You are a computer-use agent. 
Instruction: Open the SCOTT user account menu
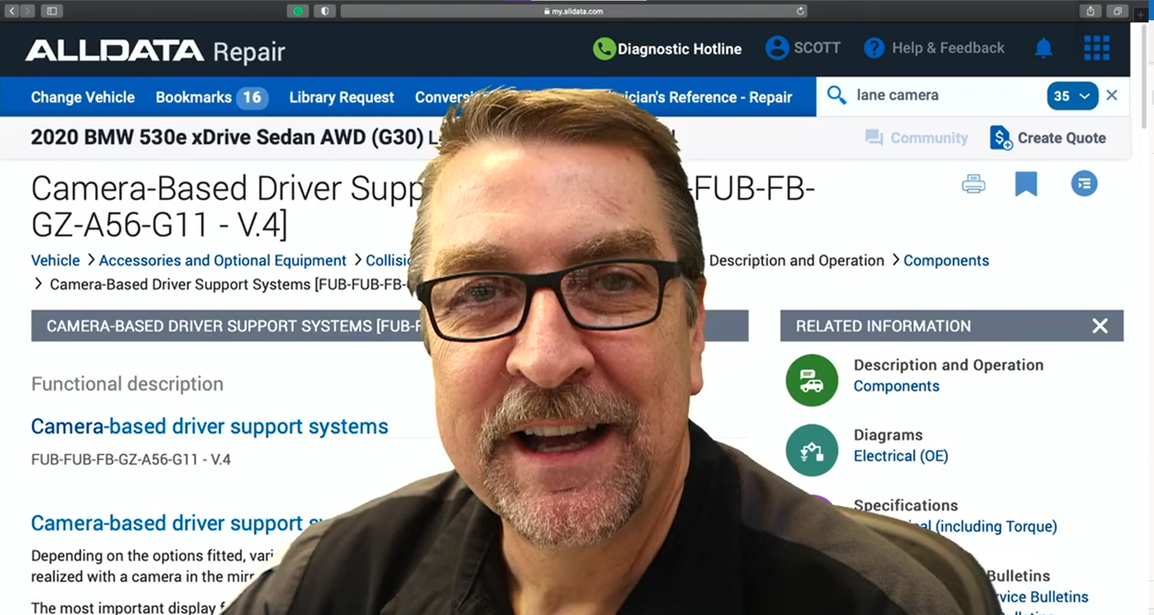click(803, 48)
